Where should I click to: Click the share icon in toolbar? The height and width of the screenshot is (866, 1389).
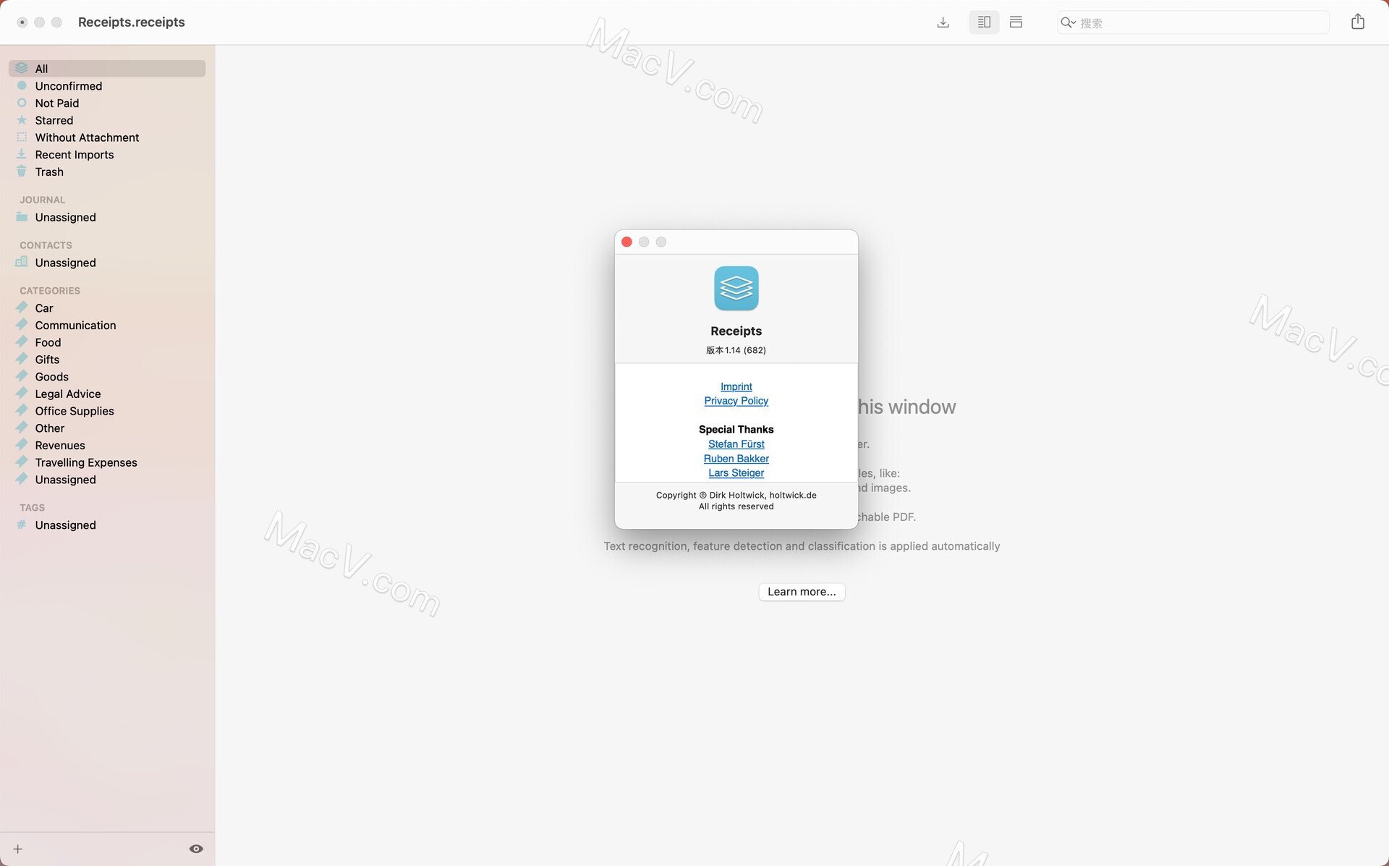click(x=1358, y=22)
